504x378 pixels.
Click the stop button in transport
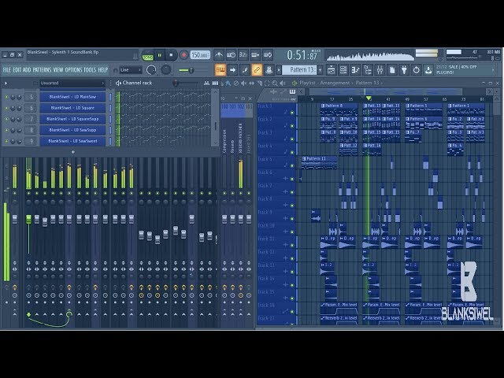[172, 55]
